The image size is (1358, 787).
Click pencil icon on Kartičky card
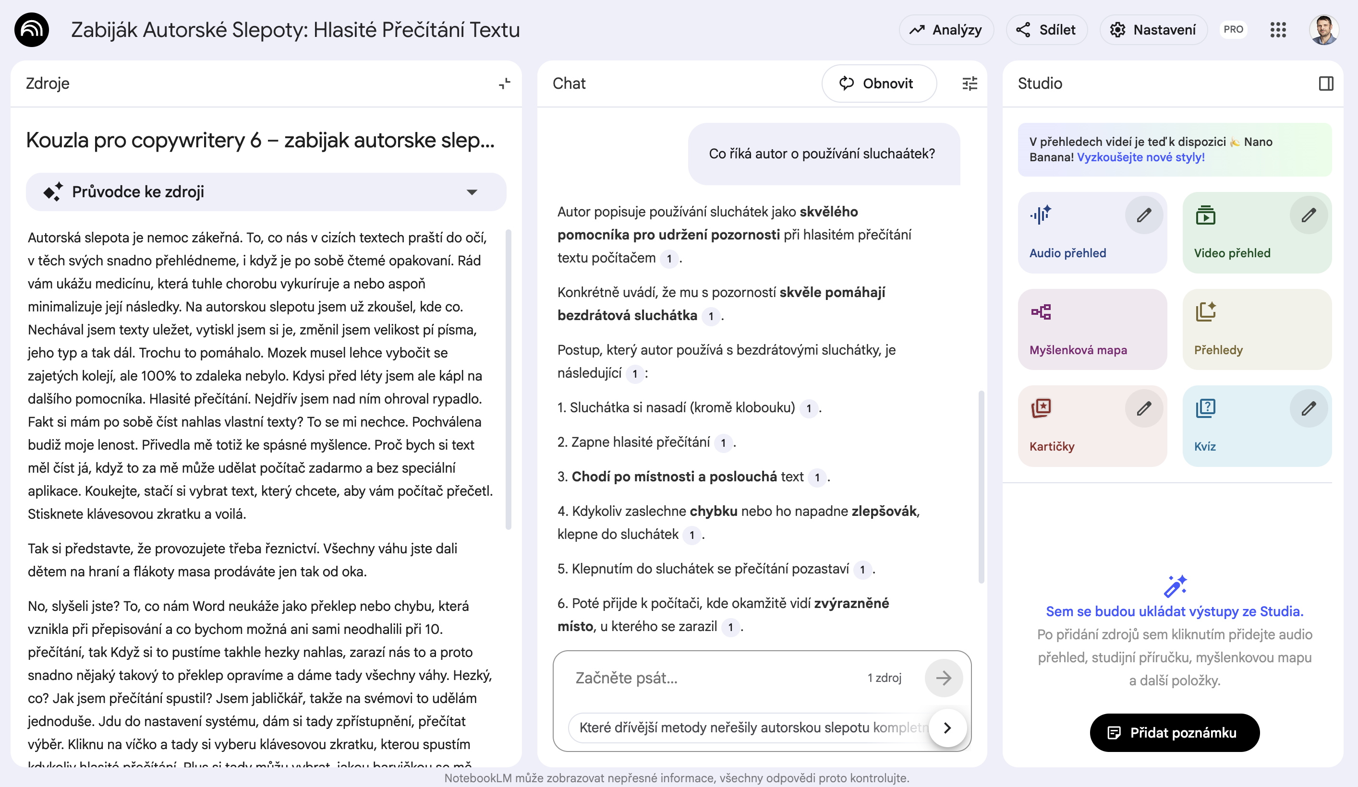click(1143, 408)
